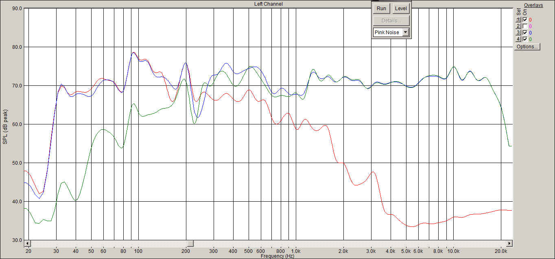555x259 pixels.
Task: Disable the red overlay 1 checkbox
Action: 525,20
